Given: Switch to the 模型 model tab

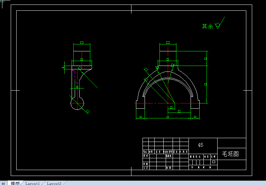Looking at the screenshot, I should point(15,183).
